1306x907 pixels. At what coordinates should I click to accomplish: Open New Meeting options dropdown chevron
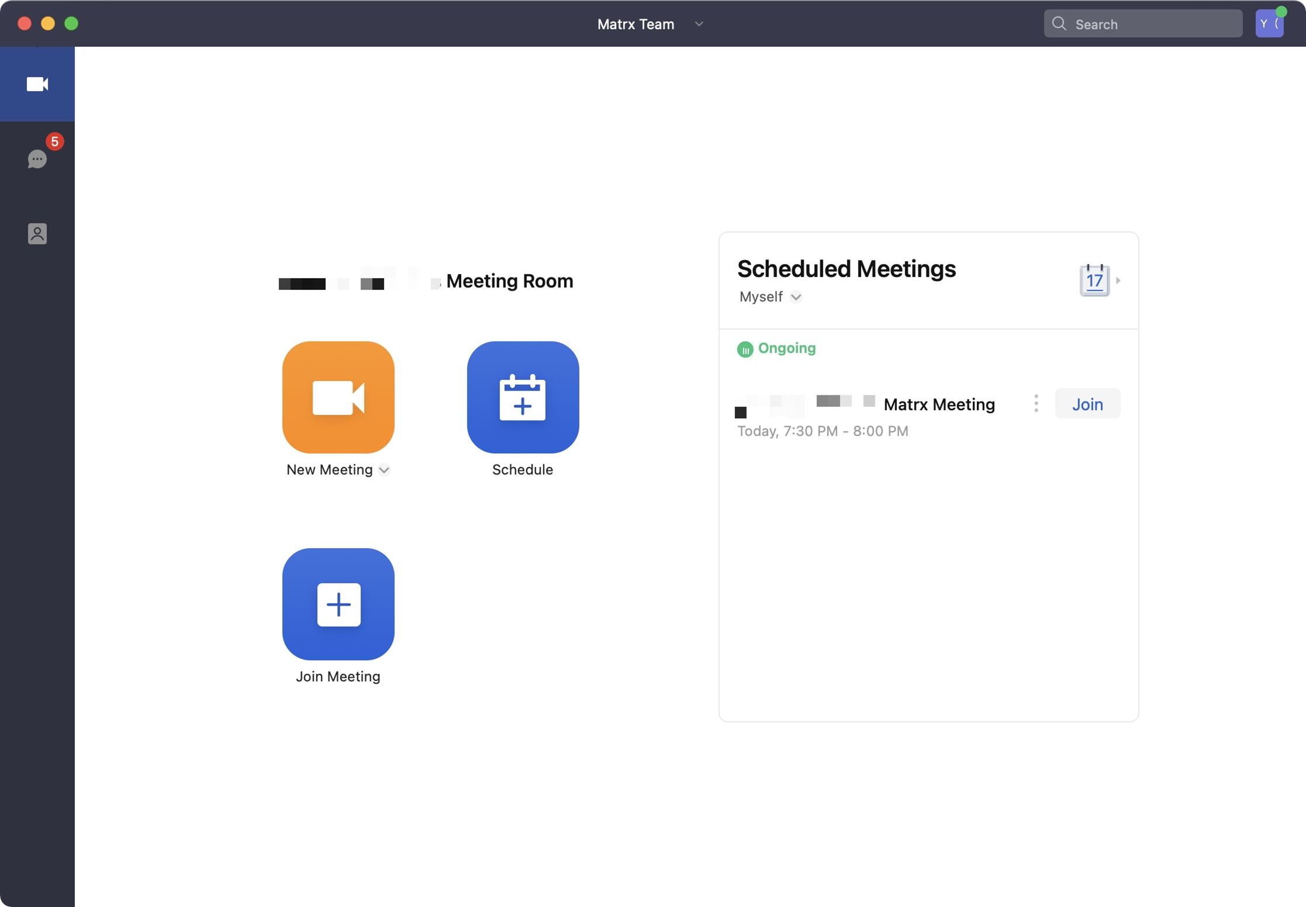(x=384, y=470)
